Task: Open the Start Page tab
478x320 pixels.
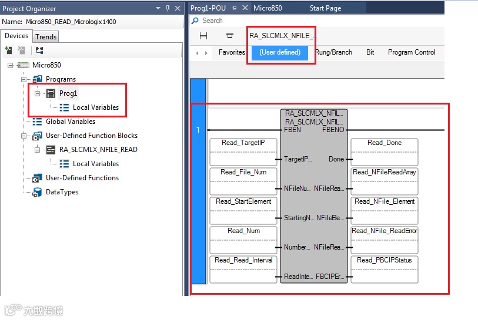Action: pos(325,8)
